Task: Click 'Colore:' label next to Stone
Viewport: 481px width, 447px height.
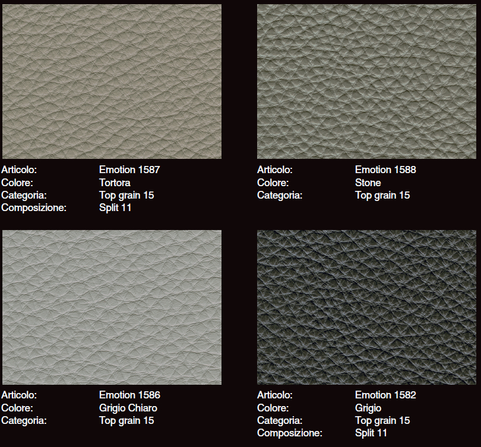Action: pyautogui.click(x=273, y=183)
